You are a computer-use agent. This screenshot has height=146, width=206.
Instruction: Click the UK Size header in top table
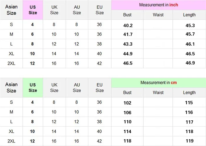(54, 10)
